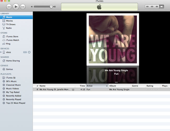Switch to Cover Flow view
Viewport: 170px width, 131px height.
[161, 7]
